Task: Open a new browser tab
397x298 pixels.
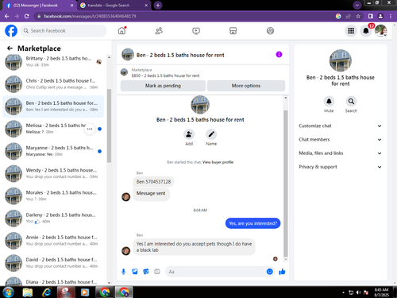Action: pos(158,6)
